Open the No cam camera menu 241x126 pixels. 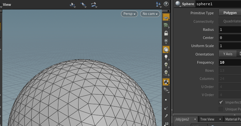click(150, 14)
